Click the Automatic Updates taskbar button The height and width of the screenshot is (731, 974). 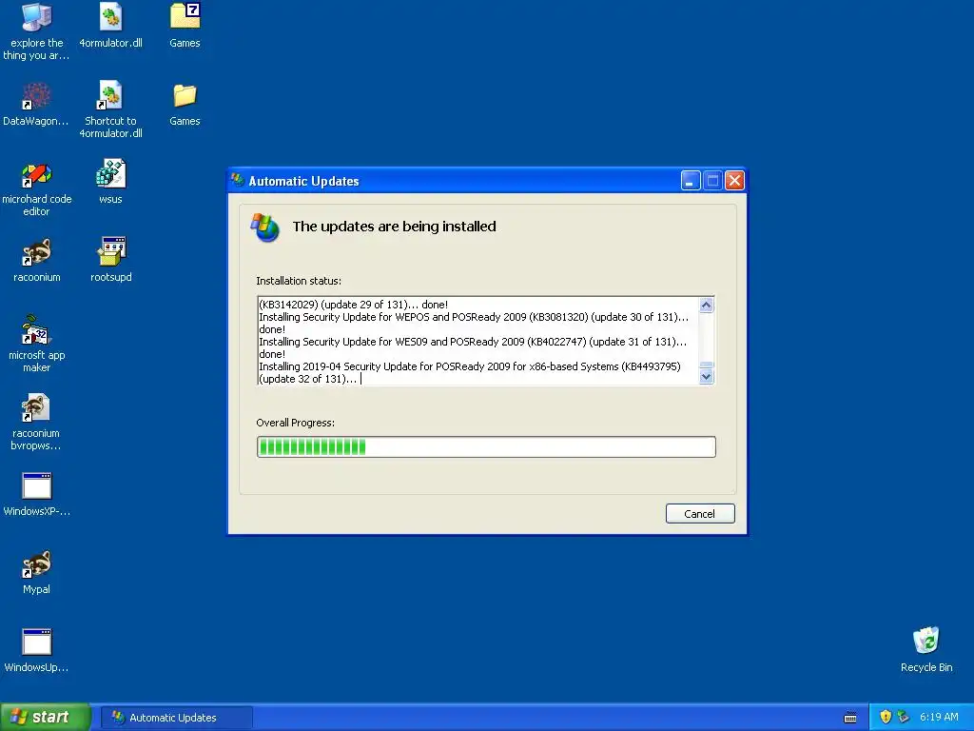click(176, 718)
